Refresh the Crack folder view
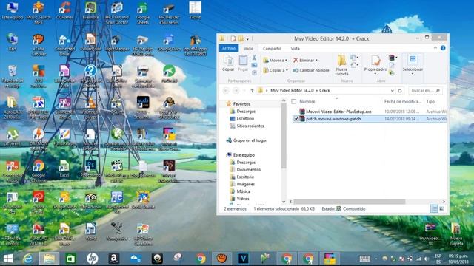 (400, 90)
